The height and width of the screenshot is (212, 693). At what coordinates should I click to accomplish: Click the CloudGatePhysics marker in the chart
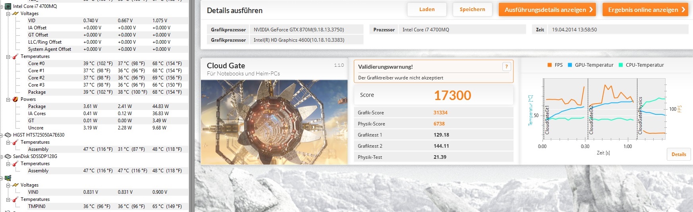click(640, 116)
